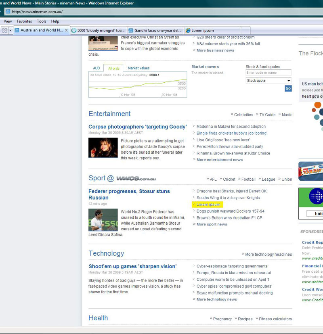
Task: Open Madonna in Malawi for second adoption
Action: click(231, 127)
